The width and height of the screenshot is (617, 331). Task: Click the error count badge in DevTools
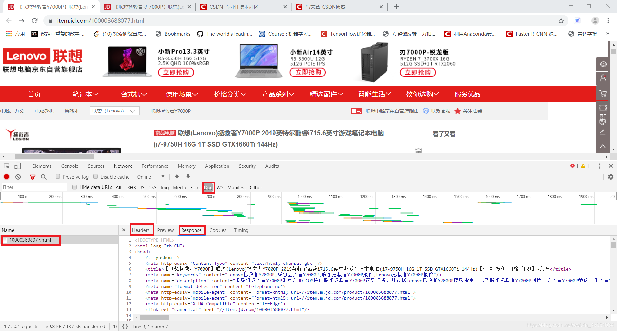click(x=575, y=166)
